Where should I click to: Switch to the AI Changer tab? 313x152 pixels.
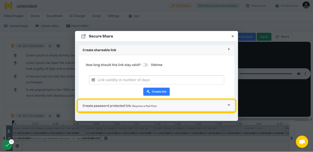click(77, 16)
